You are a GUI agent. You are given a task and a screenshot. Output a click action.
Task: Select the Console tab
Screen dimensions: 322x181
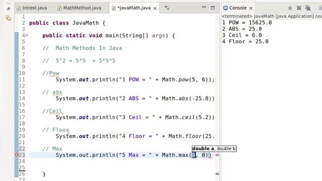point(238,8)
